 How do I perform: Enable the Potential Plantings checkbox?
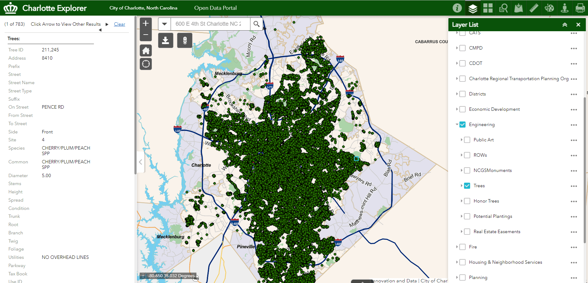click(x=467, y=216)
